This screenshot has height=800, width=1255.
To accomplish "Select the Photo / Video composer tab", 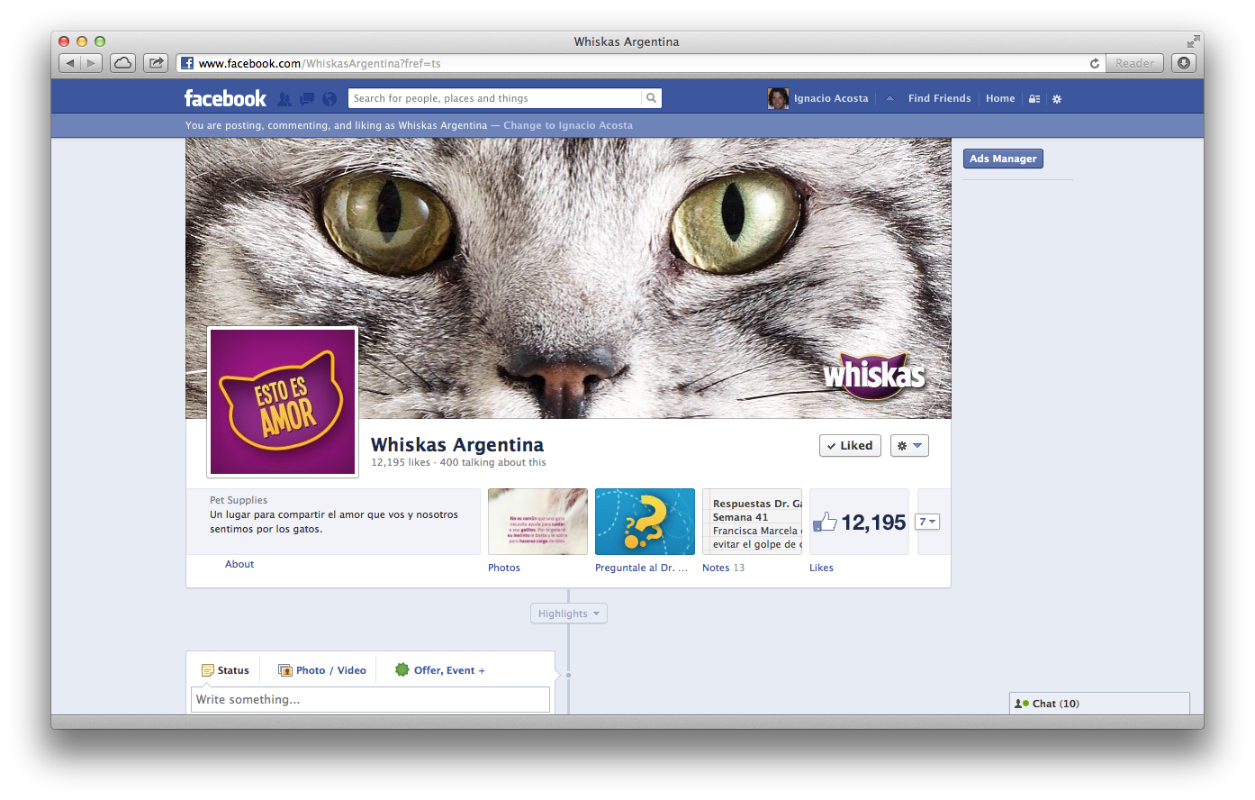I will [322, 670].
